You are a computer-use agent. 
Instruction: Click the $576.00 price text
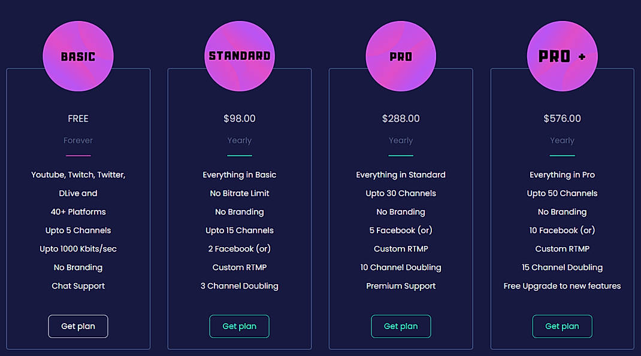(x=562, y=118)
